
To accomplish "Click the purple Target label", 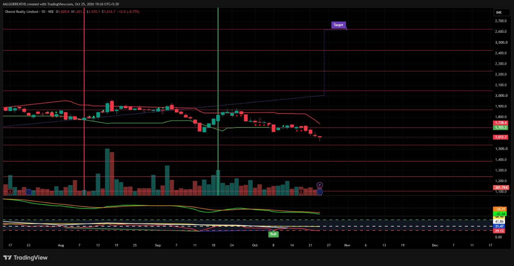I will coord(338,25).
